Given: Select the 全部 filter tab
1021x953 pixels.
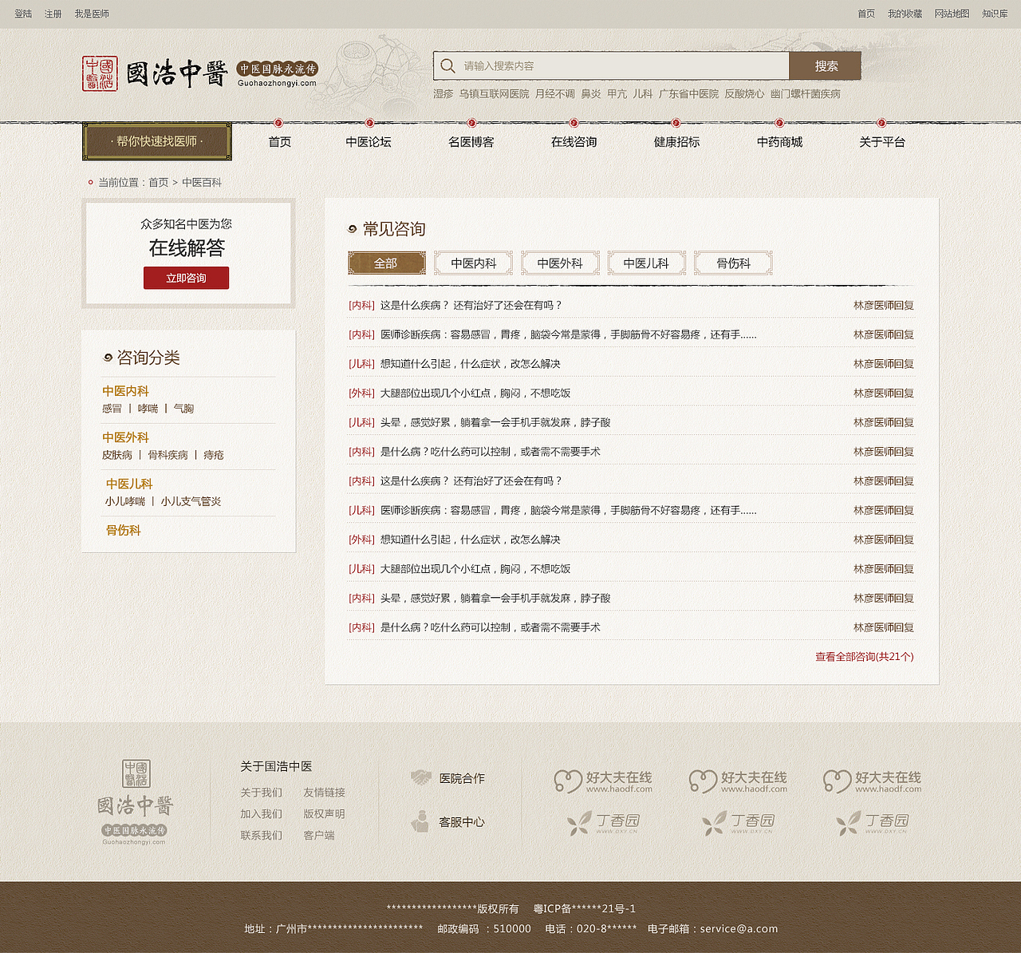Looking at the screenshot, I should (x=386, y=263).
